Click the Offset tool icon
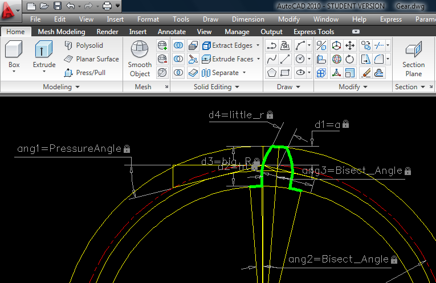 point(379,73)
